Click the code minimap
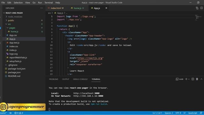This screenshot has width=204, height=115. point(198,17)
